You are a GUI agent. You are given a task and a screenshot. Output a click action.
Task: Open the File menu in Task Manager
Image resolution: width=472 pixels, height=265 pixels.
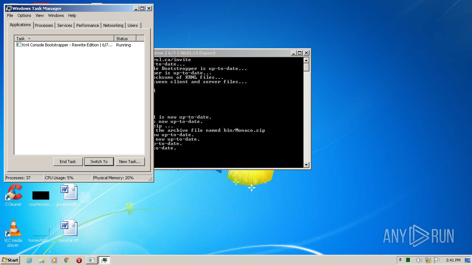click(x=10, y=15)
